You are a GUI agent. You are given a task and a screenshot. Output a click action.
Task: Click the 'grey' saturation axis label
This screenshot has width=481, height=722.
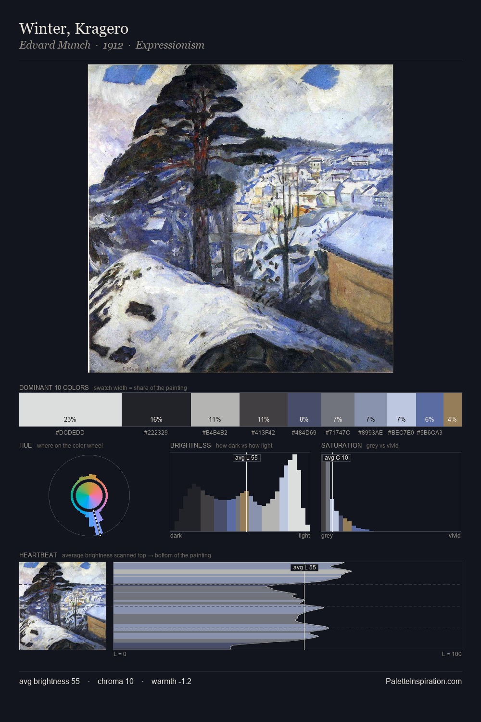tap(327, 535)
